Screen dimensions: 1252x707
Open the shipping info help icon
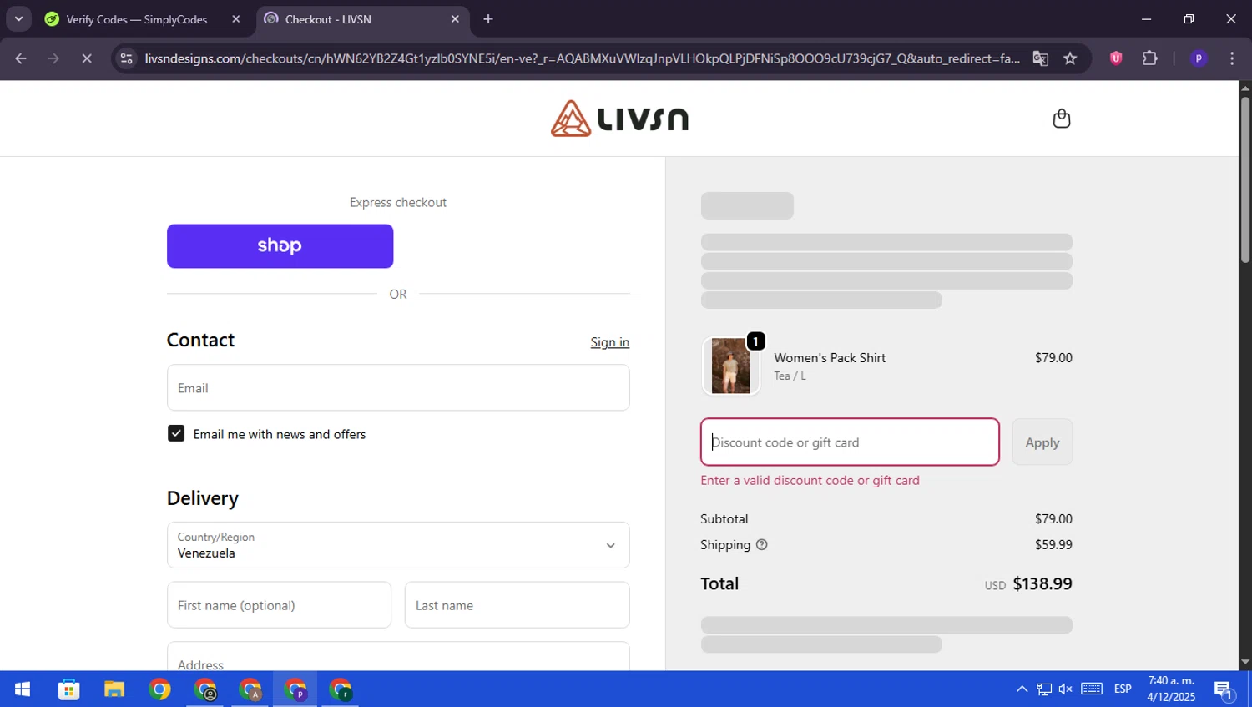[x=761, y=544]
